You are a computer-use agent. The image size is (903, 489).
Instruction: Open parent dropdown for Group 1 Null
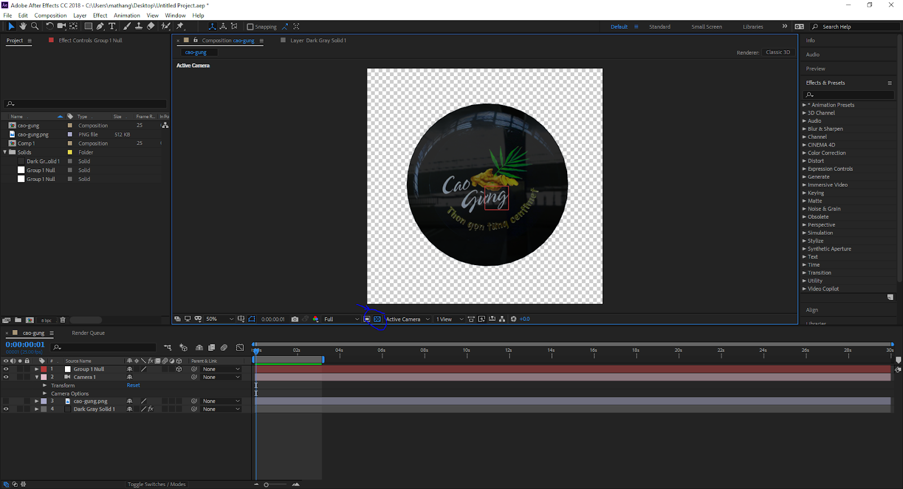click(x=221, y=369)
